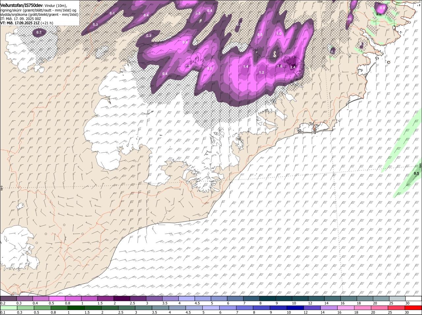Screen dimensions: 422x315
Task: Click the 30 tick label in the snow legend
Action: (x=407, y=303)
